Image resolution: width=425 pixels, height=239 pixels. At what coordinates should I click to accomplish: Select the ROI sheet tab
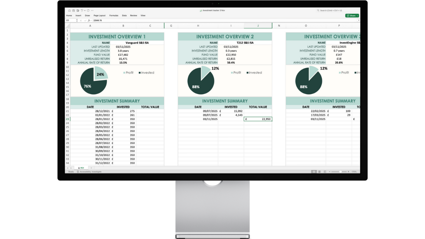coord(81,167)
